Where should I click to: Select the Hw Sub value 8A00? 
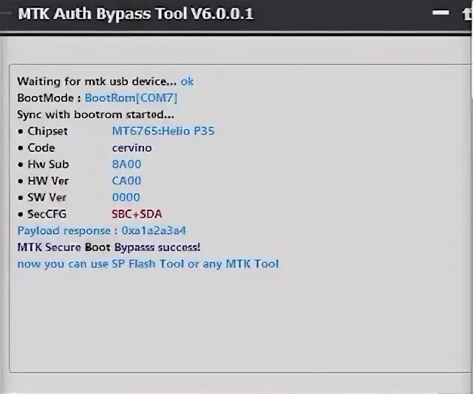(x=126, y=164)
